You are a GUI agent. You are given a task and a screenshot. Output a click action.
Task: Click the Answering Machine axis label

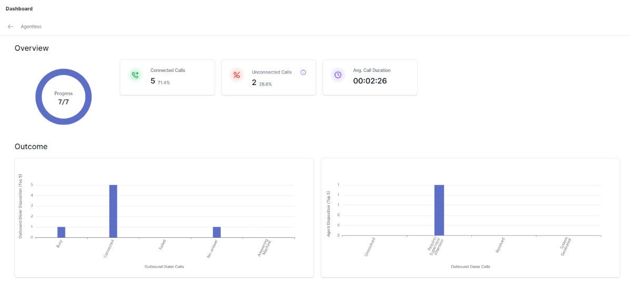pyautogui.click(x=265, y=248)
